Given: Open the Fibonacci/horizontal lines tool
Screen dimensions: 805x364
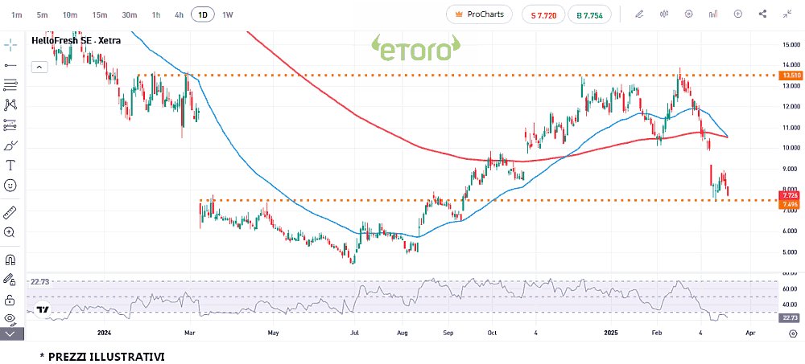Looking at the screenshot, I should [10, 85].
